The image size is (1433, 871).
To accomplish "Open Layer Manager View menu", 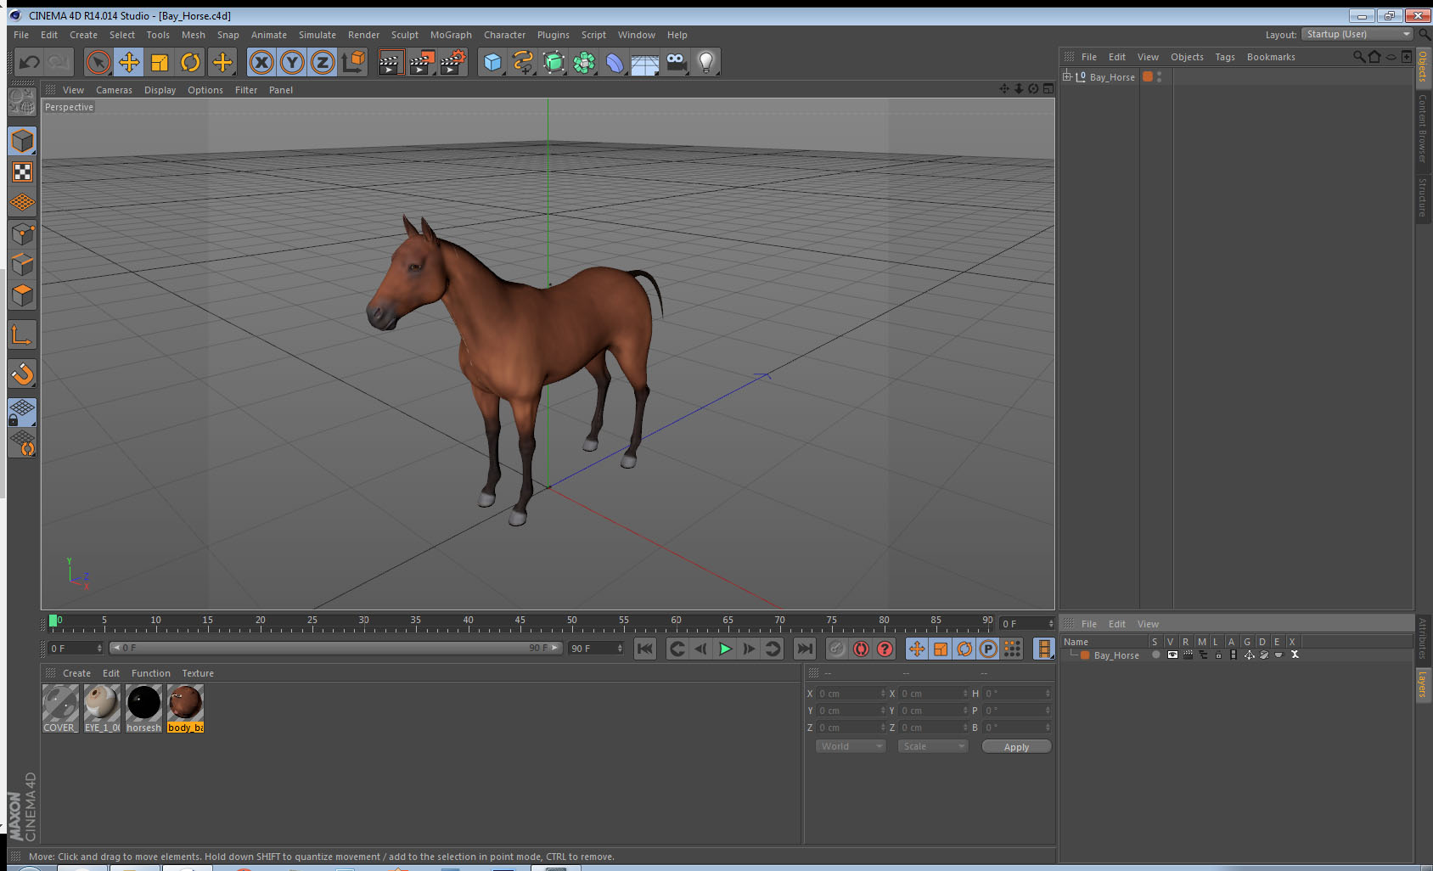I will coord(1148,624).
